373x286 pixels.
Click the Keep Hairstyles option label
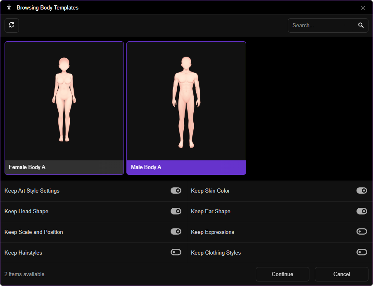[x=23, y=253]
